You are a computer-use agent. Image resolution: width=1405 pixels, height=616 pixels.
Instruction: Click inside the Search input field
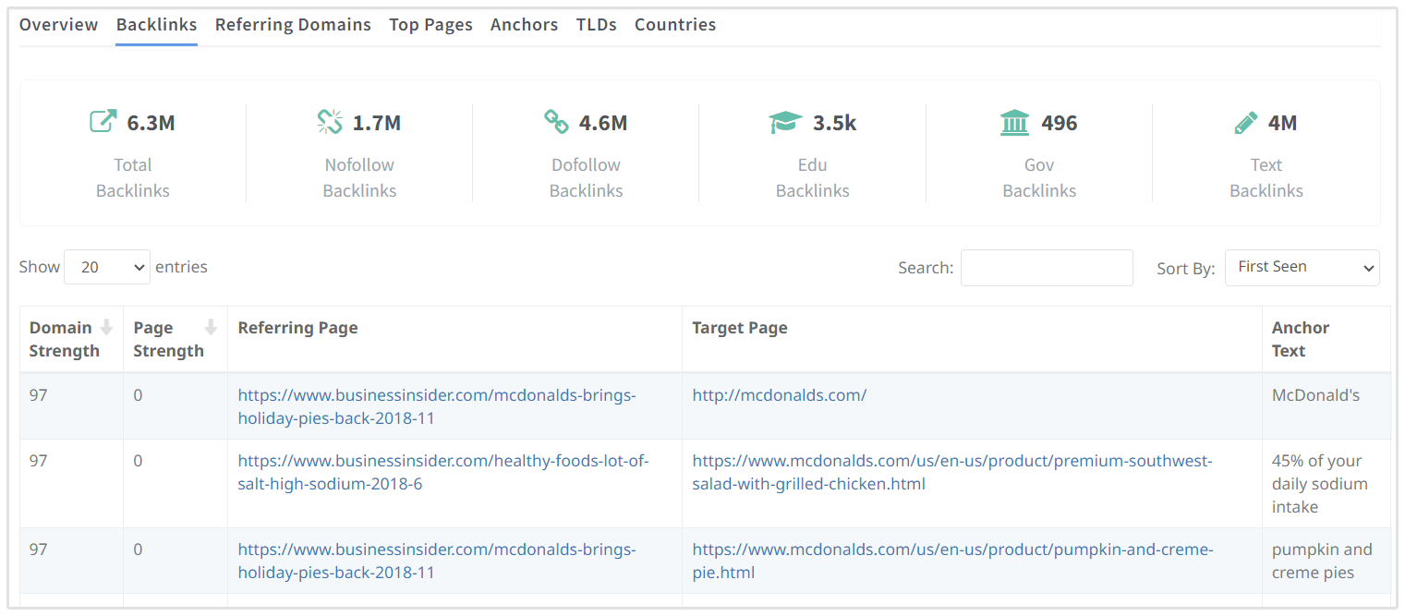click(1046, 268)
